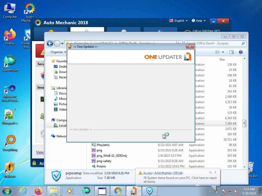Close the One Updater dialog
The width and height of the screenshot is (262, 196).
190,47
